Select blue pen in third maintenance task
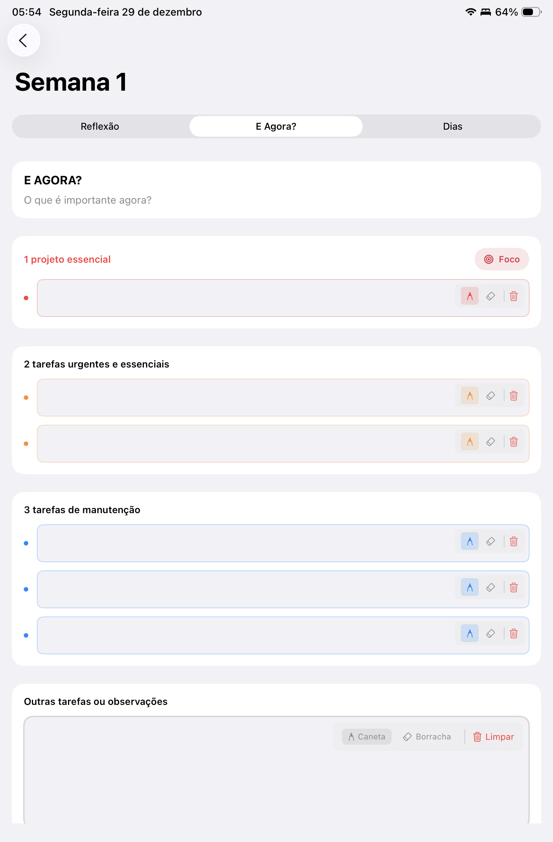The height and width of the screenshot is (842, 553). [x=470, y=634]
